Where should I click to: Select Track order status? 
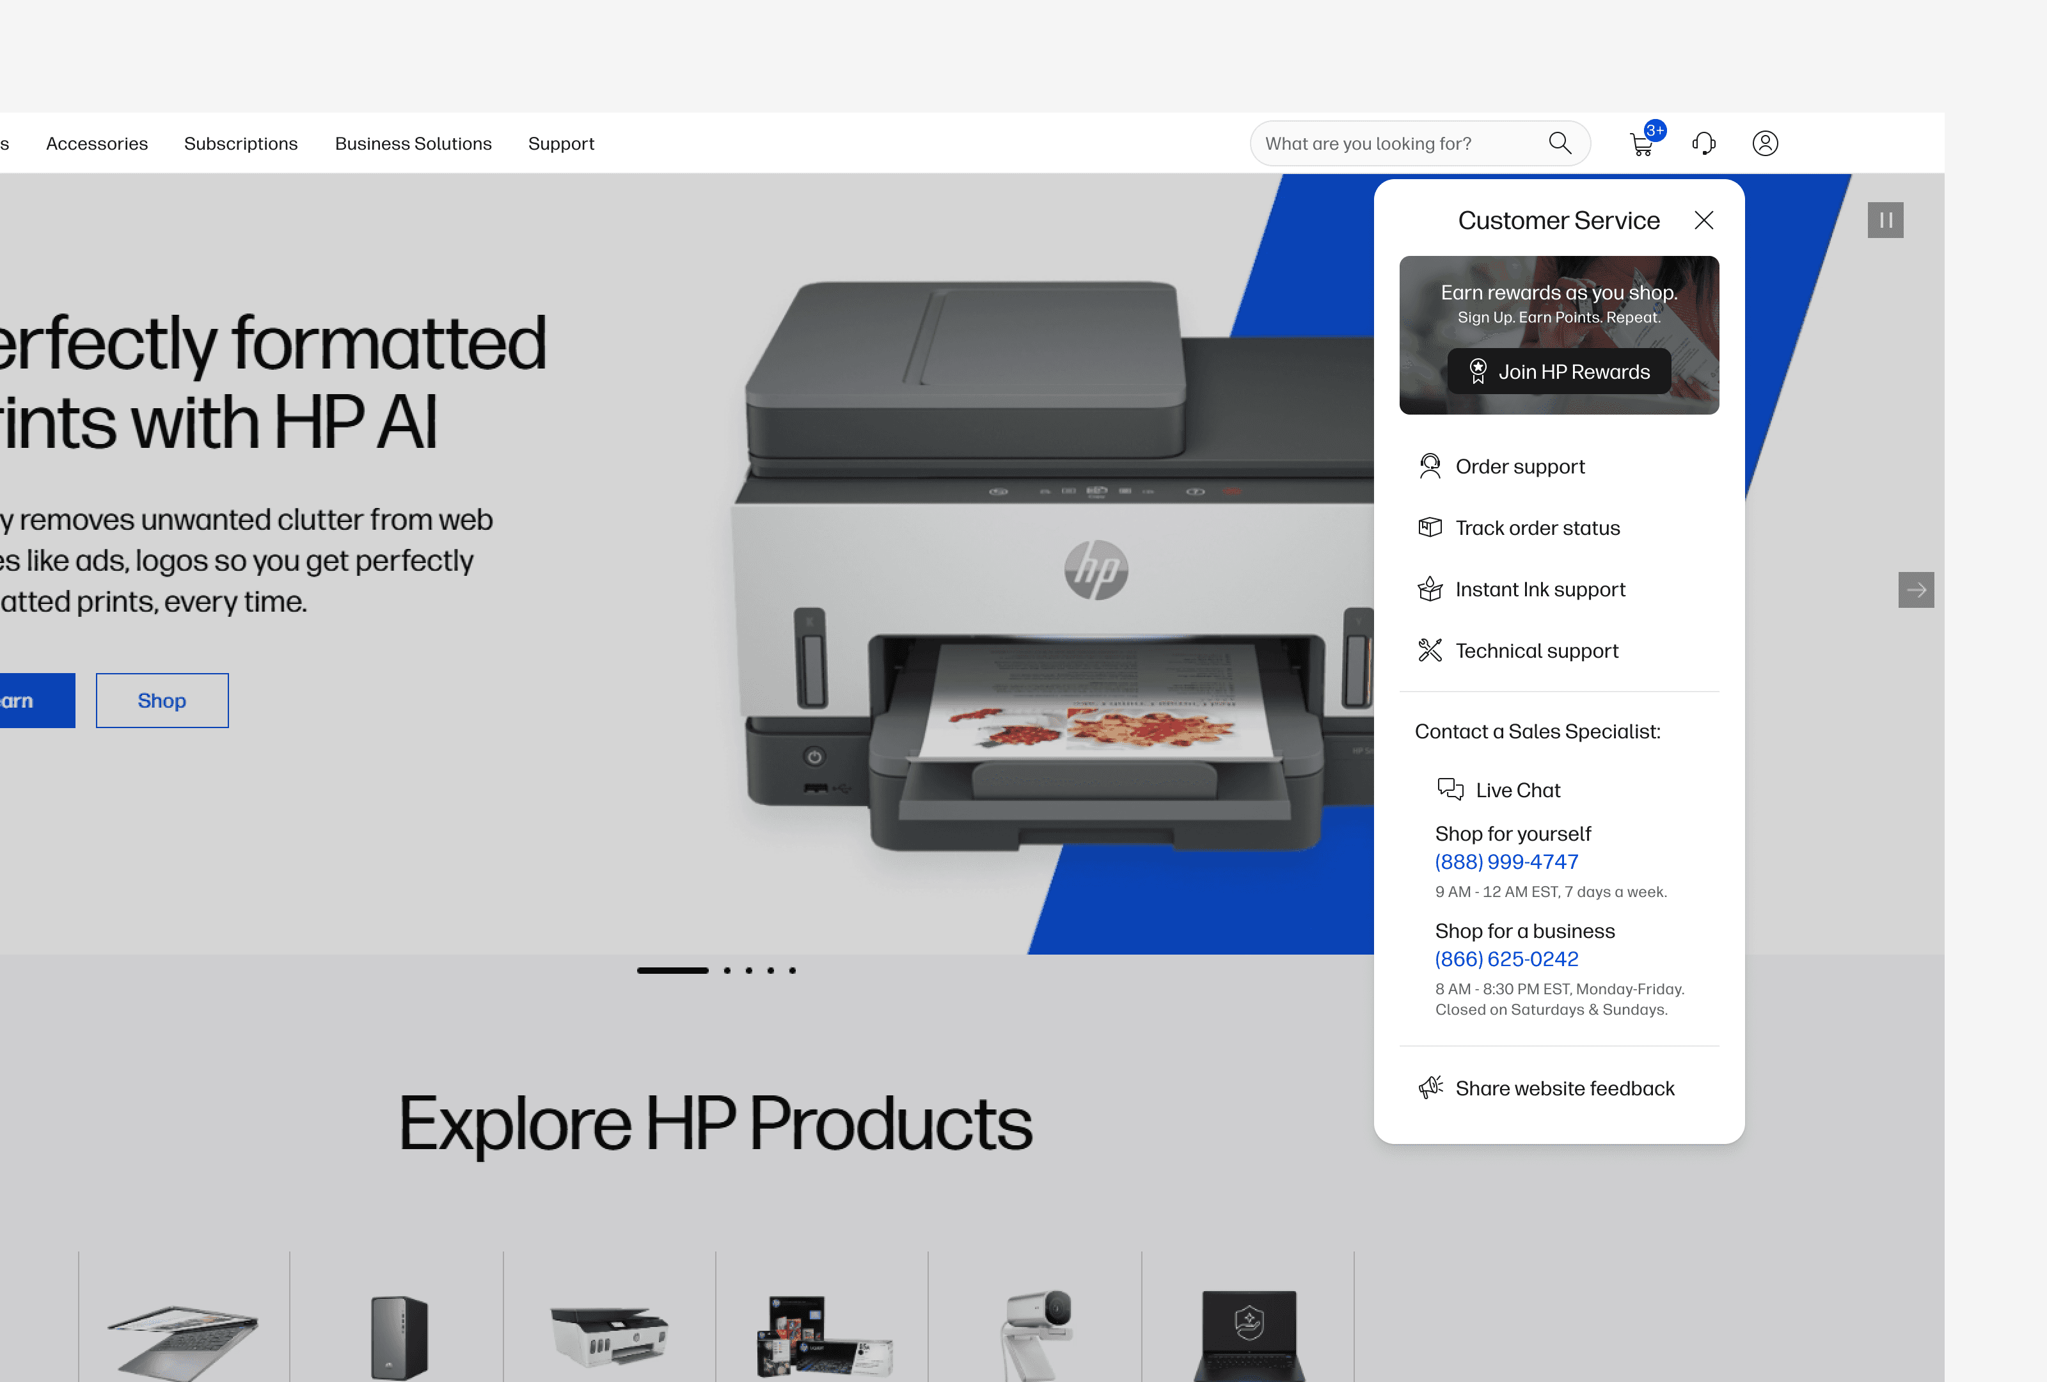[1537, 528]
